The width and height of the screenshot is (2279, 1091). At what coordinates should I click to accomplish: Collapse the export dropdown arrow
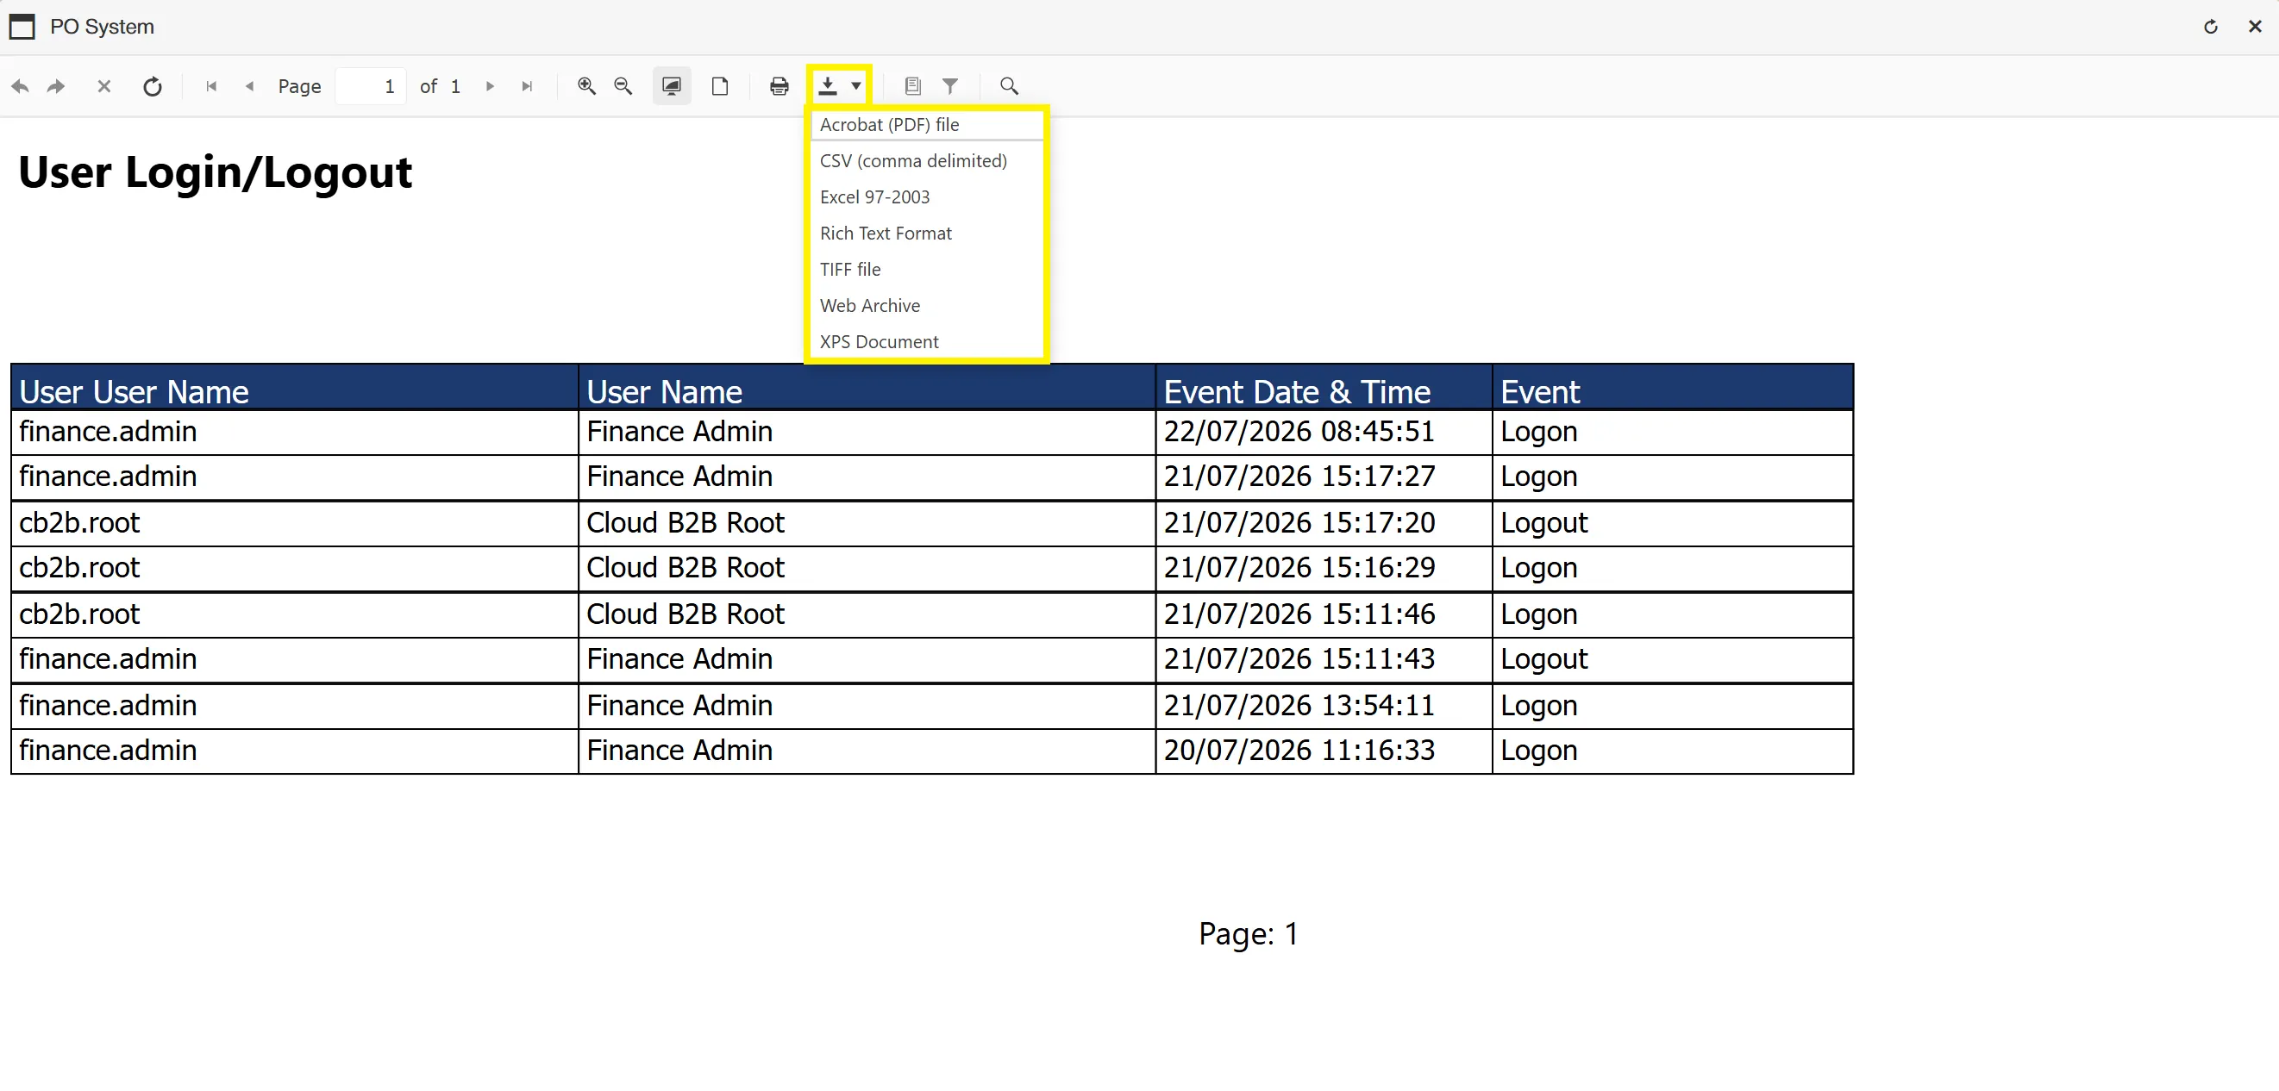click(856, 86)
